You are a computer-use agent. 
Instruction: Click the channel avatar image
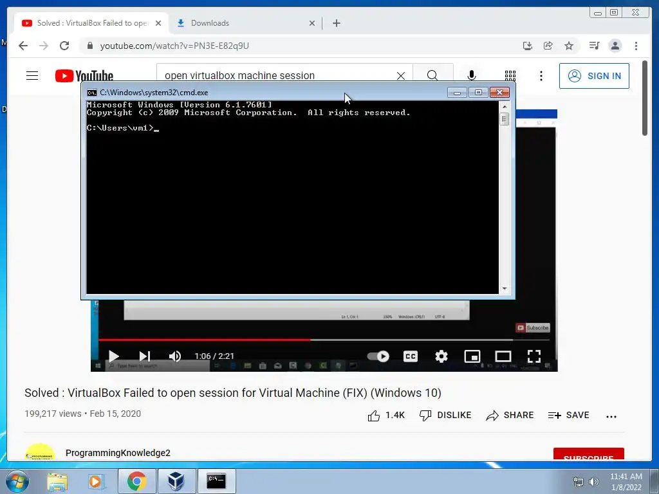(x=39, y=452)
